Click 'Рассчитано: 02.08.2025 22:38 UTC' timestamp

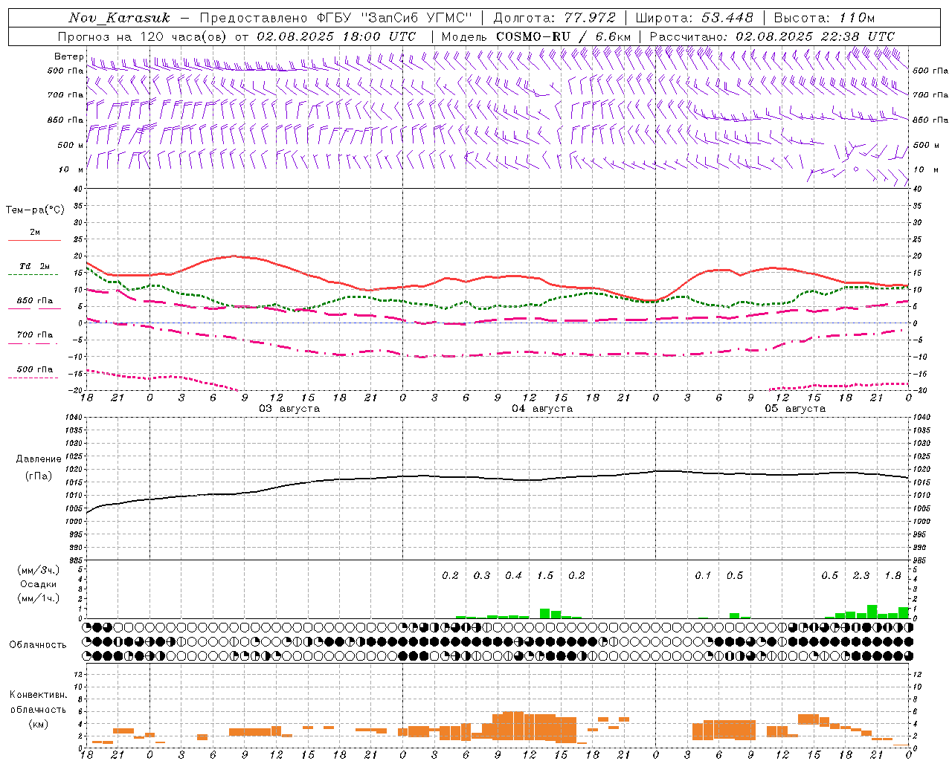coord(772,36)
